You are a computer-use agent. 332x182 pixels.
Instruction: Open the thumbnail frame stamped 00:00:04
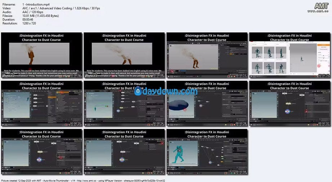pyautogui.click(x=41, y=55)
